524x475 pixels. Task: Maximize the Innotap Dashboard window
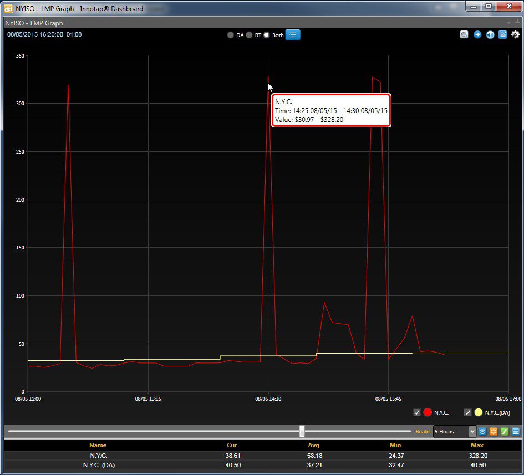tap(489, 6)
